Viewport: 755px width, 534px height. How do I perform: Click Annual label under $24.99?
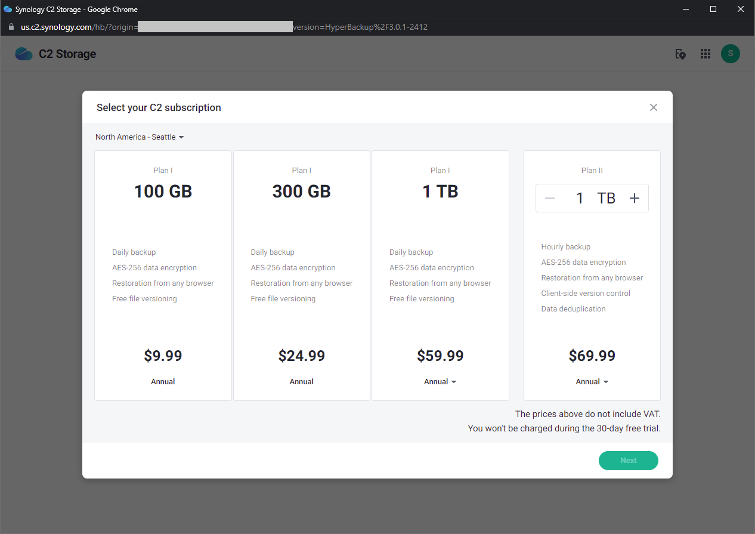click(302, 382)
